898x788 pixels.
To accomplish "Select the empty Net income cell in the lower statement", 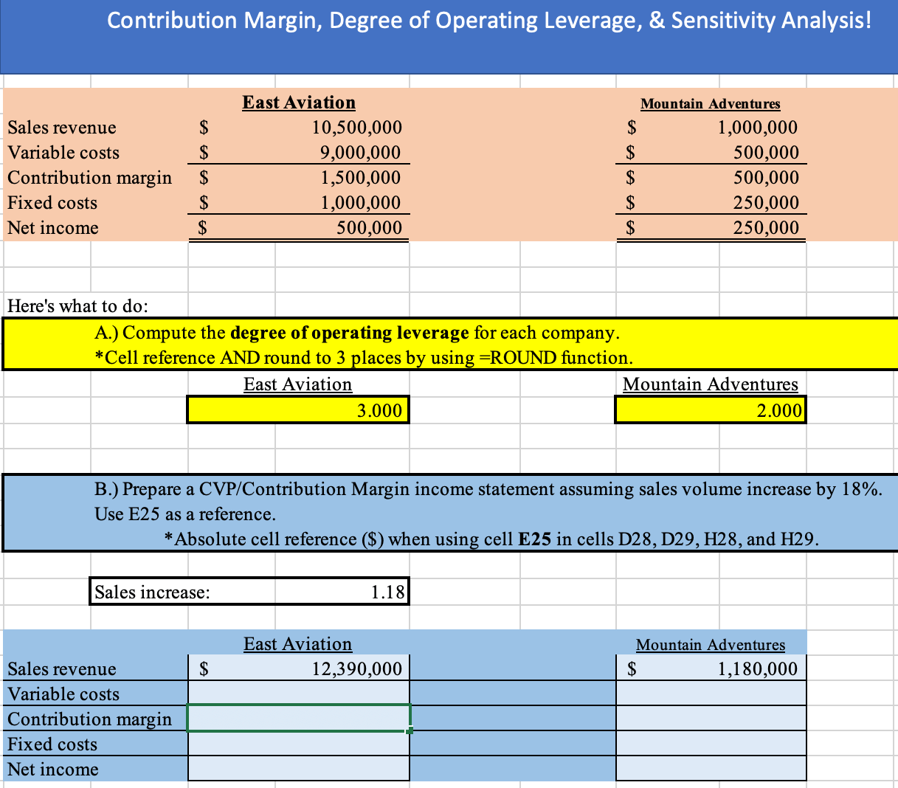I will [x=297, y=768].
